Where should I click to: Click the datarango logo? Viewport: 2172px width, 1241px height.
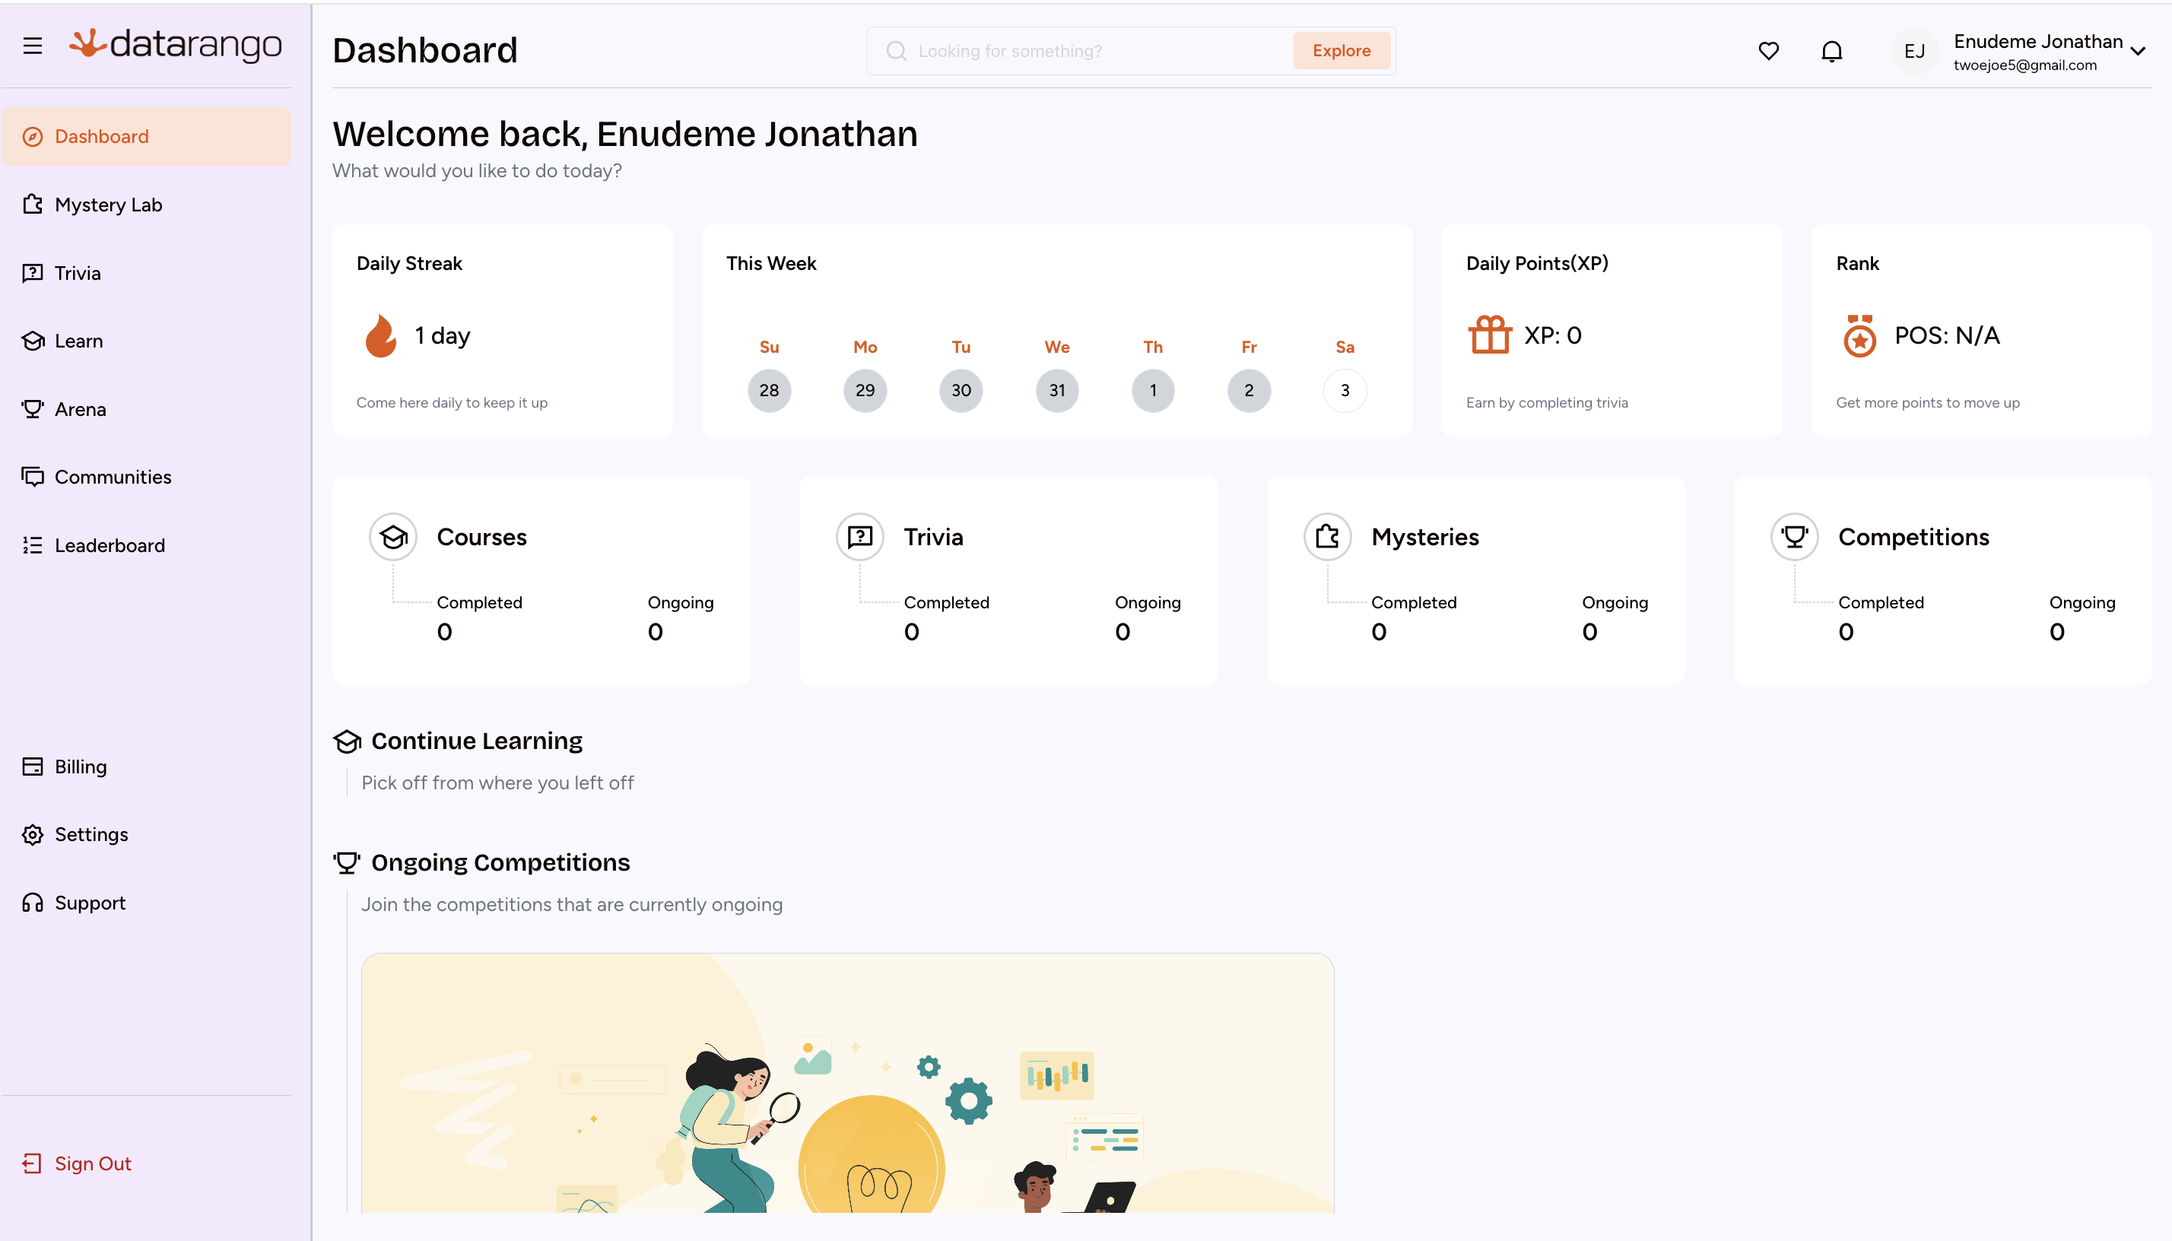tap(176, 44)
